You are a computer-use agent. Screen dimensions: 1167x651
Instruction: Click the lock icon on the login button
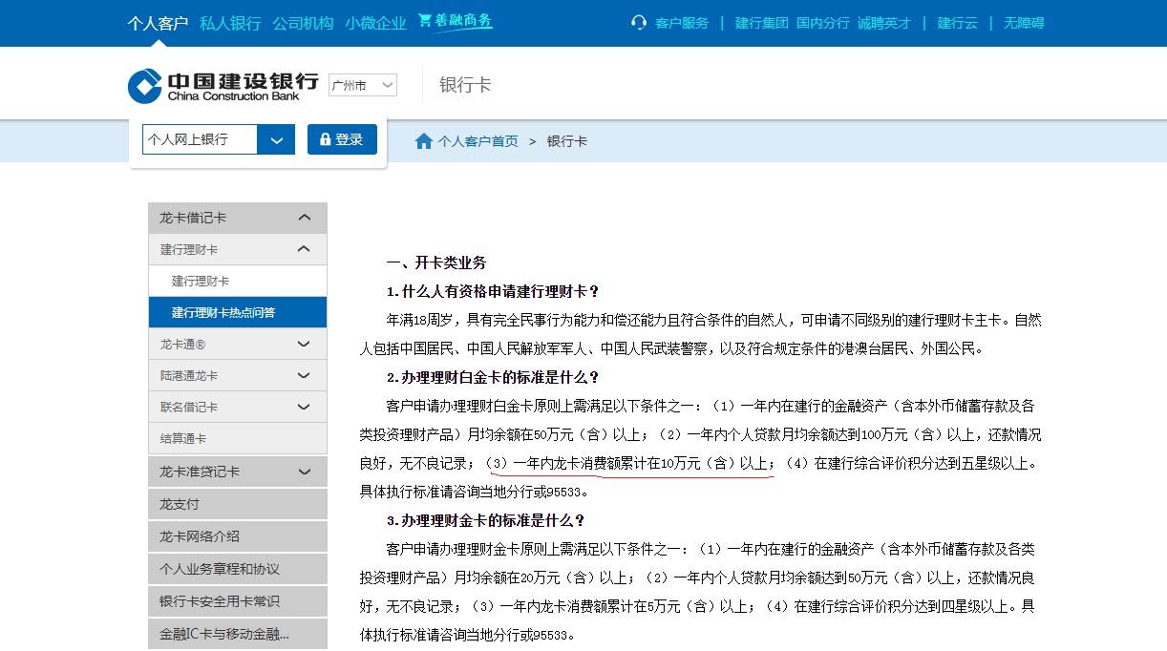point(326,139)
